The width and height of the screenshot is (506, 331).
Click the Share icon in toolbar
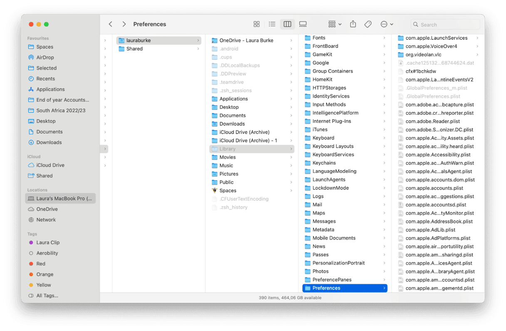click(x=353, y=24)
